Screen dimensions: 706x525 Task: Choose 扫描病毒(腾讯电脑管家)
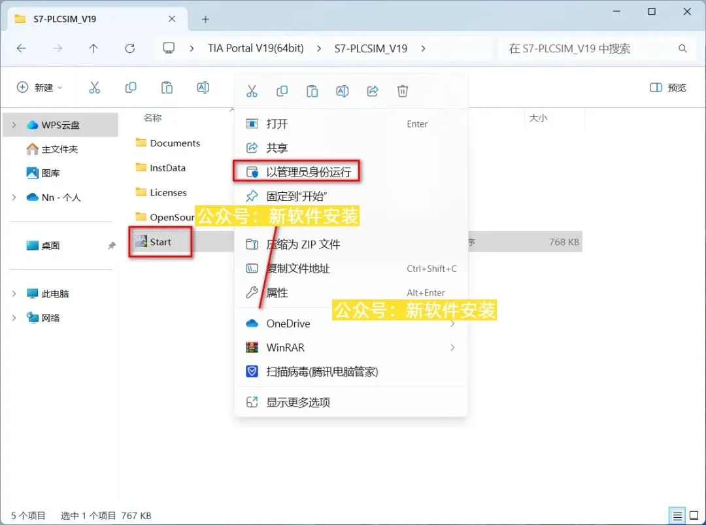[x=352, y=371]
